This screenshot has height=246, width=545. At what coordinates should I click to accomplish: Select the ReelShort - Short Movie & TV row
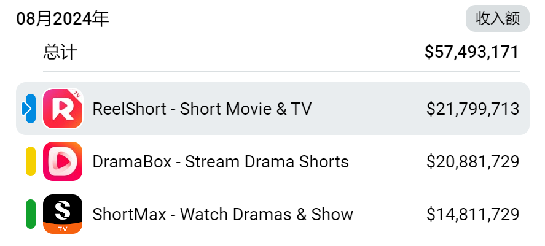coord(273,109)
